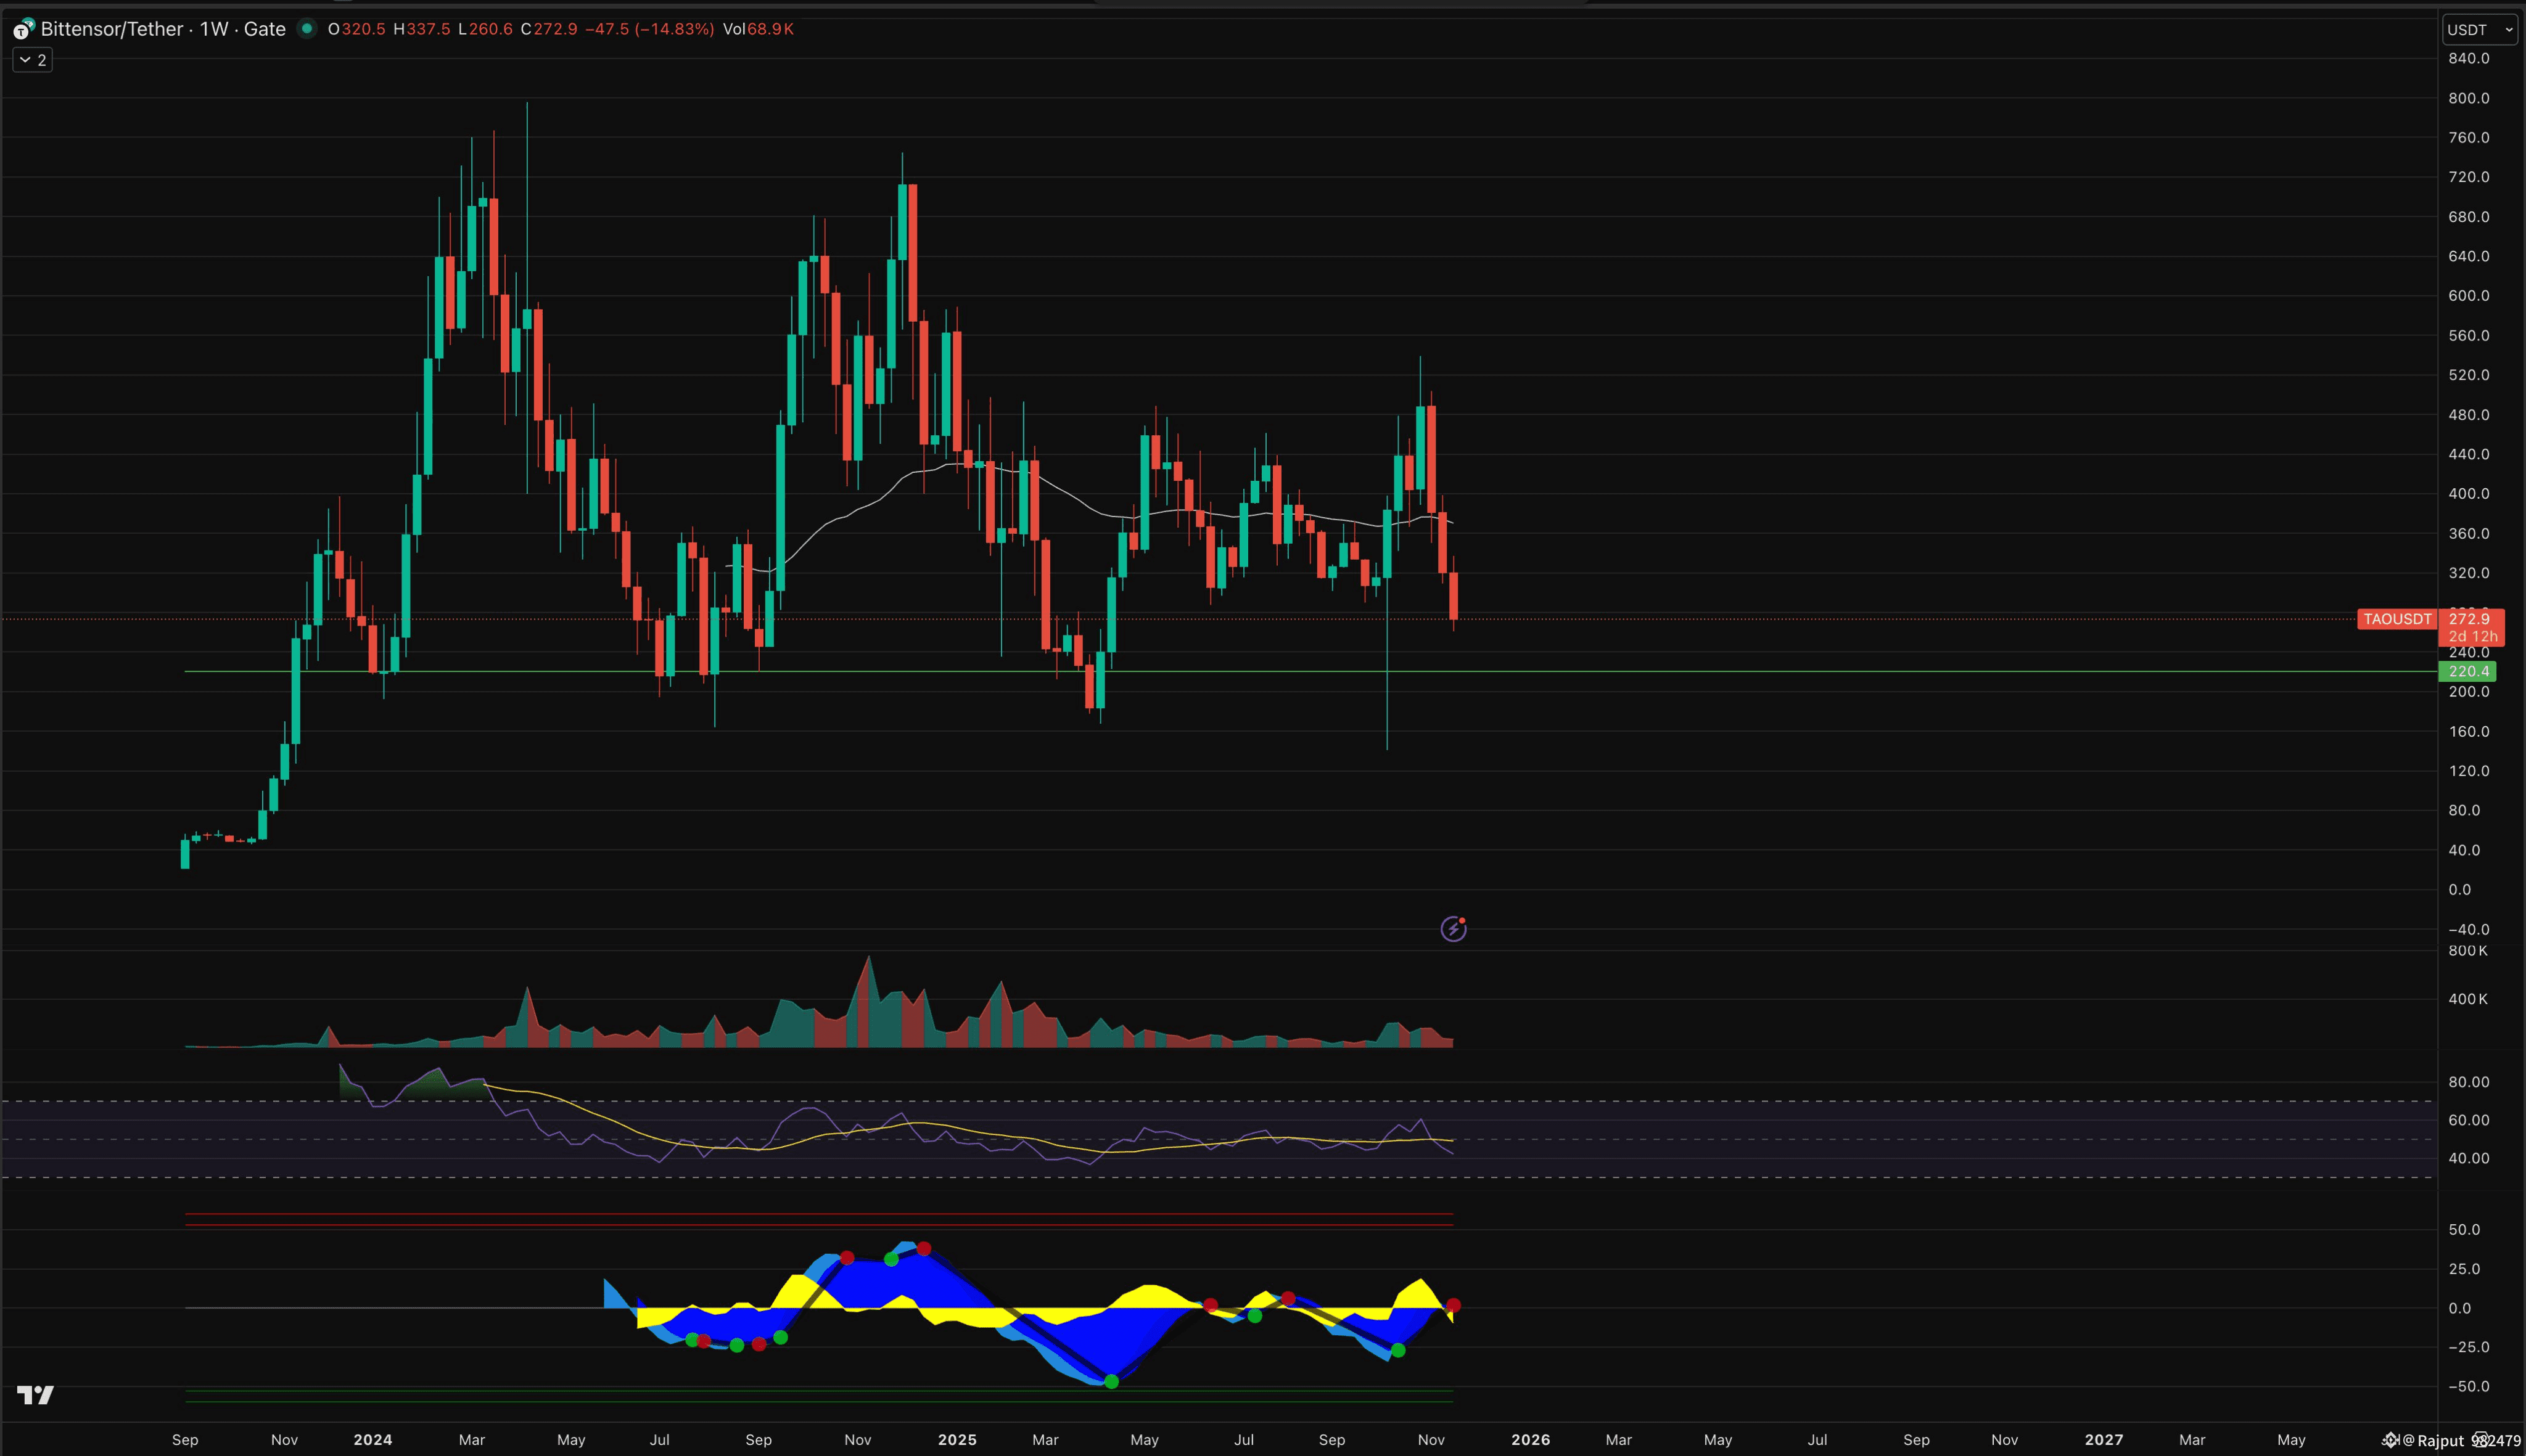Click the Vol 68.9K reading in header
2526x1456 pixels.
757,29
